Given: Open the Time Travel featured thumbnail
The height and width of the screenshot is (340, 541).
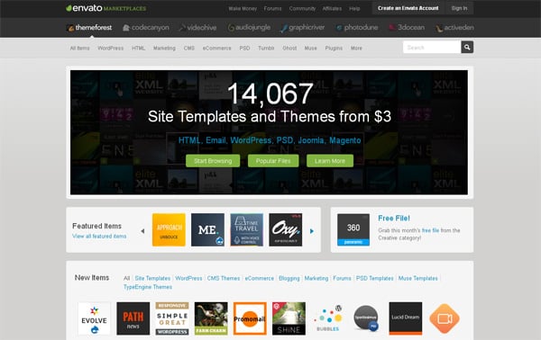Looking at the screenshot, I should [x=247, y=229].
